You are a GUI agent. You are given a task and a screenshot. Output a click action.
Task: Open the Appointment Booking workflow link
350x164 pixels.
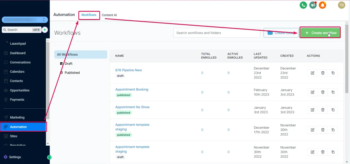coord(132,89)
